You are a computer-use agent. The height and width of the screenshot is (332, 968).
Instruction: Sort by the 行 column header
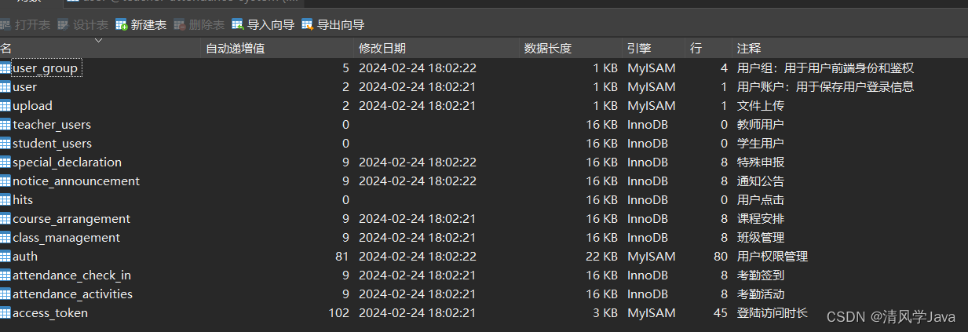pos(708,49)
